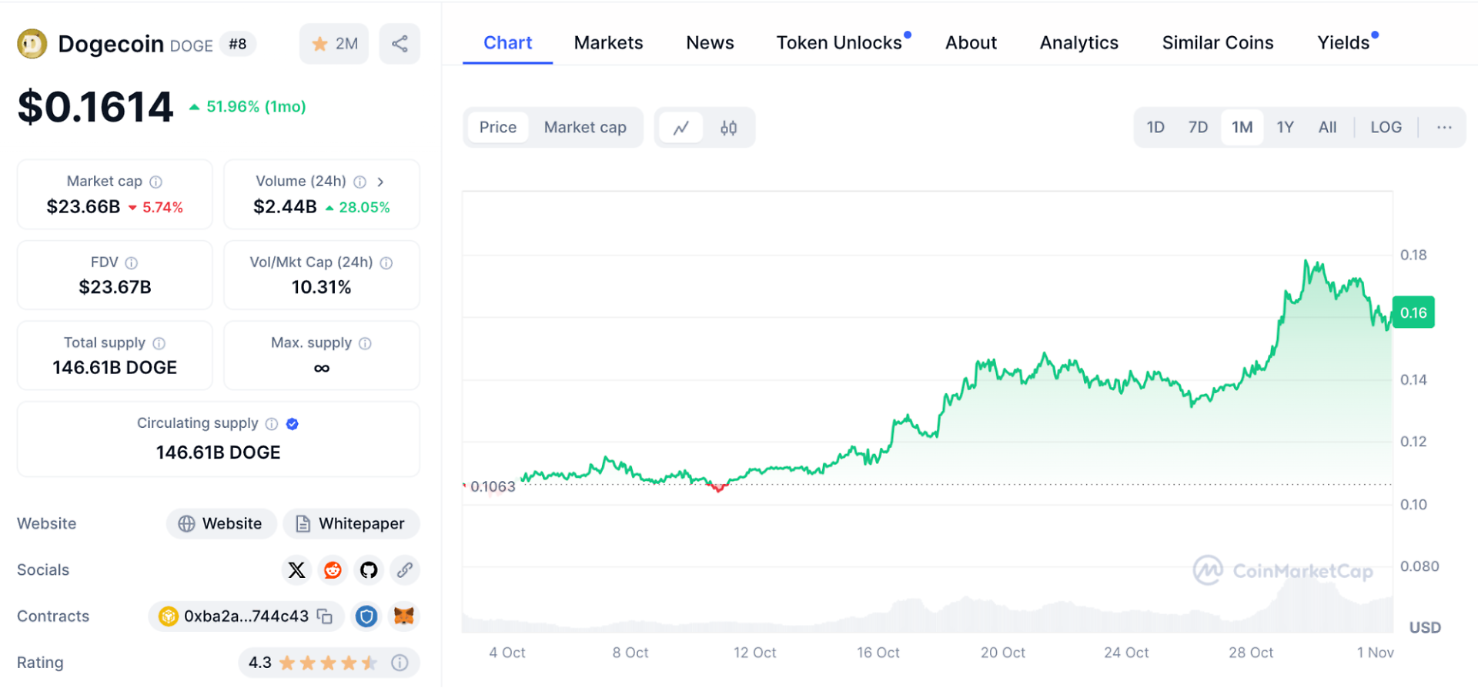Image resolution: width=1478 pixels, height=688 pixels.
Task: Set chart range to 7D
Action: pyautogui.click(x=1198, y=128)
